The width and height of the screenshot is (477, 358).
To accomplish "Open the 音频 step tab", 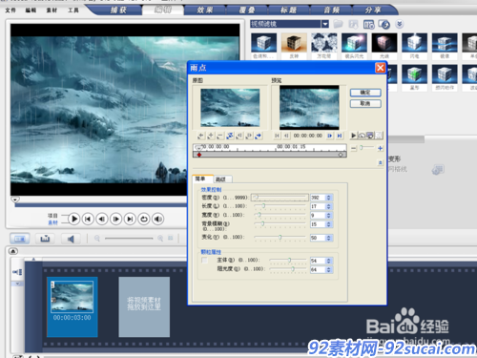I will (331, 11).
